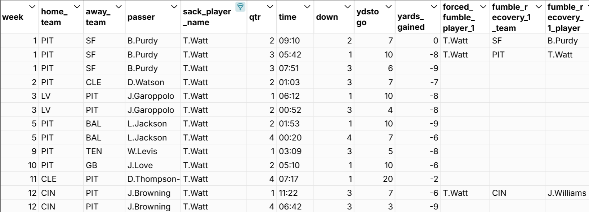Viewport: 589px width, 212px height.
Task: Open the home_team column dropdown
Action: coord(76,6)
